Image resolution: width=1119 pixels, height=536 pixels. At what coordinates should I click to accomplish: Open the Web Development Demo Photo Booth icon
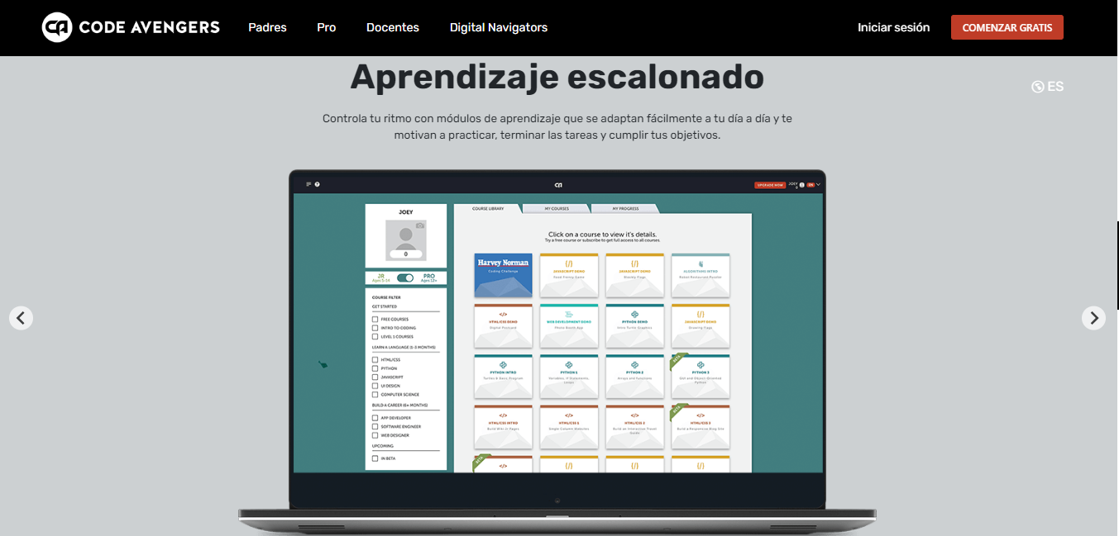click(568, 313)
